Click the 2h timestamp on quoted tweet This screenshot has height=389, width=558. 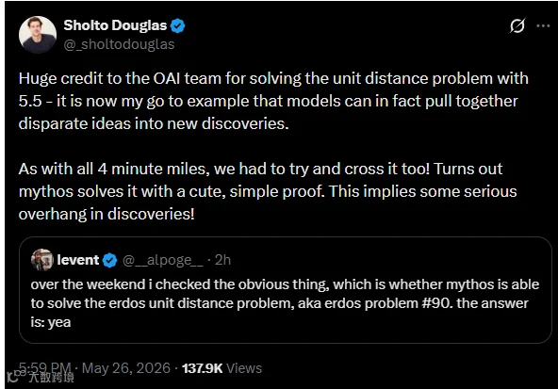(222, 260)
